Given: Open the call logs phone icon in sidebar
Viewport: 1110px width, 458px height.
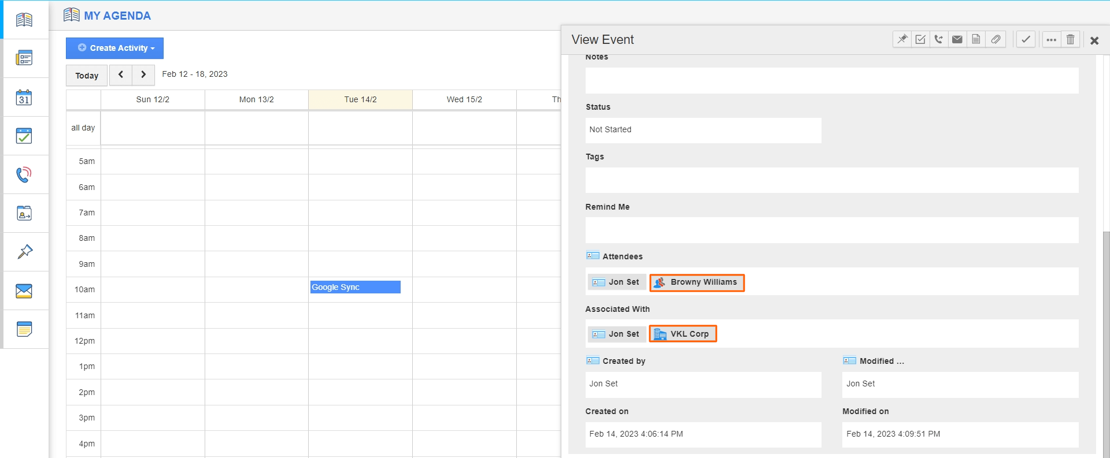Looking at the screenshot, I should pyautogui.click(x=24, y=174).
